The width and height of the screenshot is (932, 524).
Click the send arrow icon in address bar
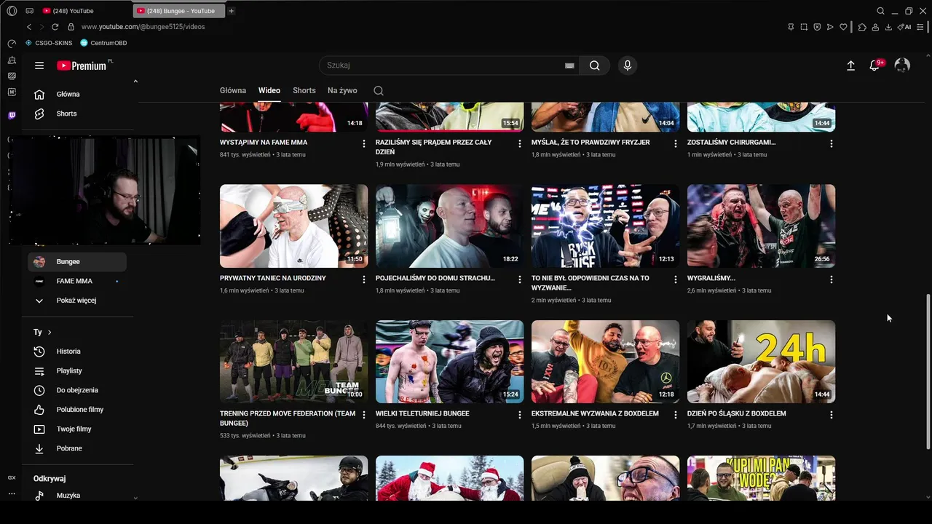coord(830,27)
